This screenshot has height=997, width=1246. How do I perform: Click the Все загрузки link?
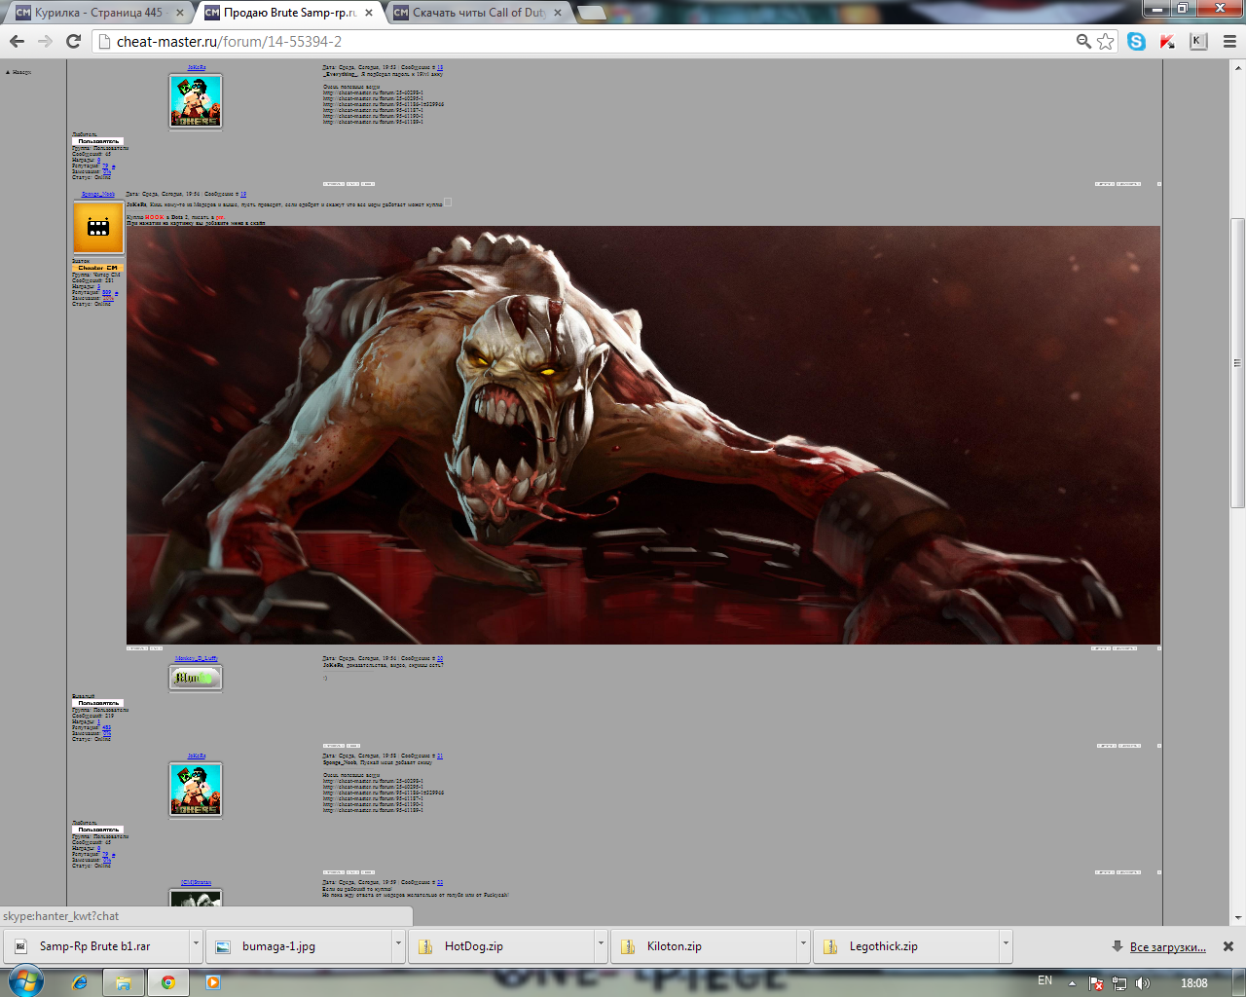(1167, 946)
